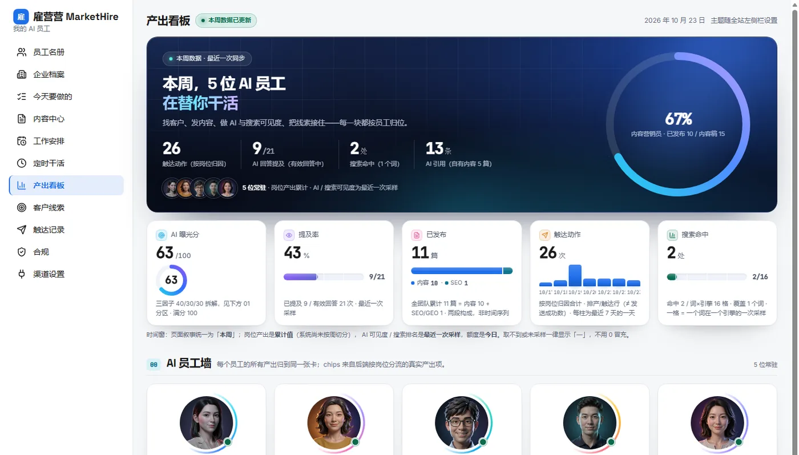The width and height of the screenshot is (799, 455).
Task: Click the AI 回答提及（有效回答中）stat
Action: [x=288, y=155]
